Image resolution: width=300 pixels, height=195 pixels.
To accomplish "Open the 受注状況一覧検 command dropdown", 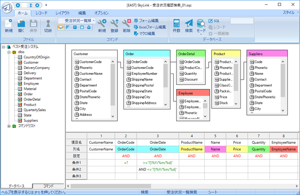I will pyautogui.click(x=94, y=21).
